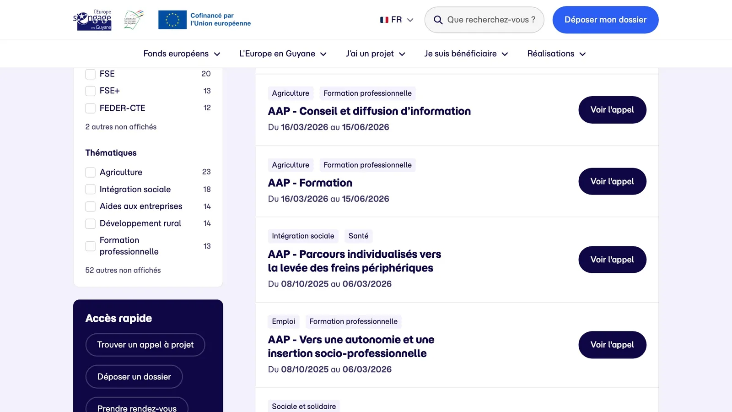Screen dimensions: 732x412
Task: Click the L'Europe s'engage en Guyane logo
Action: [x=92, y=20]
